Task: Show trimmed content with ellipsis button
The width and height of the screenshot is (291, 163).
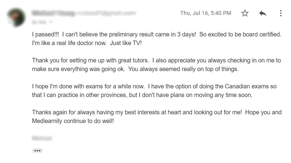Action: [37, 150]
